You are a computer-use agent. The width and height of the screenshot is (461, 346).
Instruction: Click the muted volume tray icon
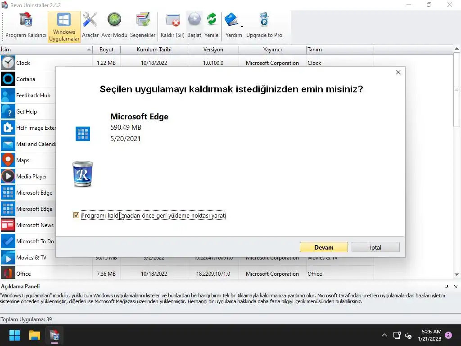(x=408, y=335)
